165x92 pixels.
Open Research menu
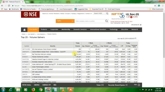click(135, 30)
